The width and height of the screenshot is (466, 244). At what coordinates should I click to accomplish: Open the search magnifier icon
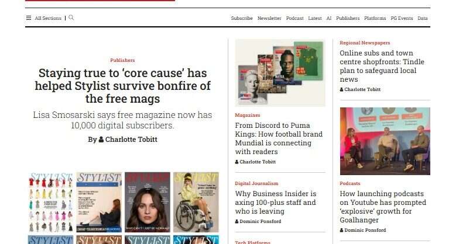point(71,18)
